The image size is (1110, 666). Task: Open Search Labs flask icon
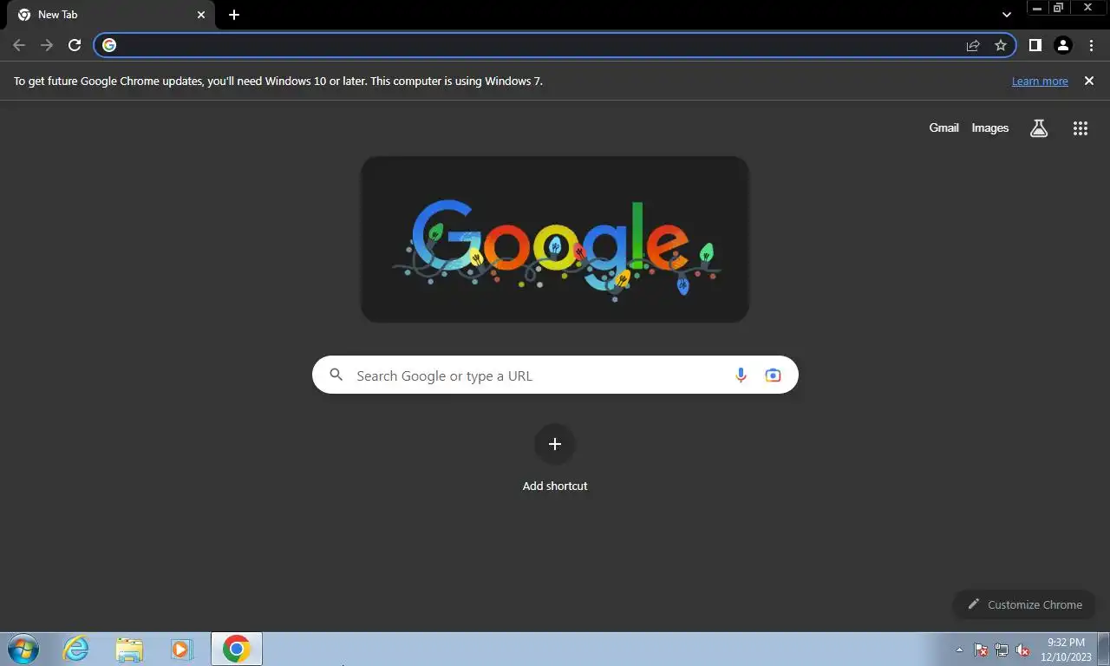click(1039, 128)
